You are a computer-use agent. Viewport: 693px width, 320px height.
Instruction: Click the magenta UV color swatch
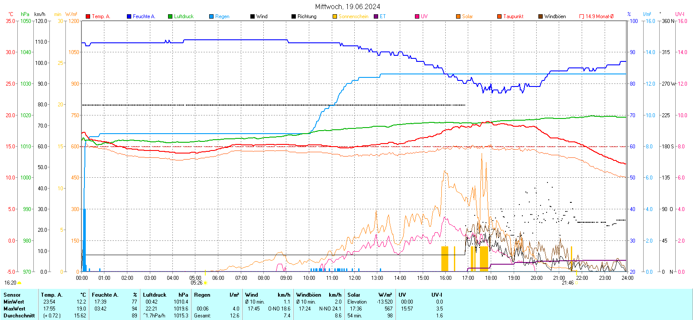pos(417,16)
